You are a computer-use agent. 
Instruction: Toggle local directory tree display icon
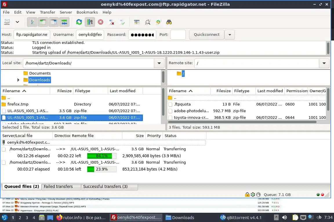tap(43, 22)
